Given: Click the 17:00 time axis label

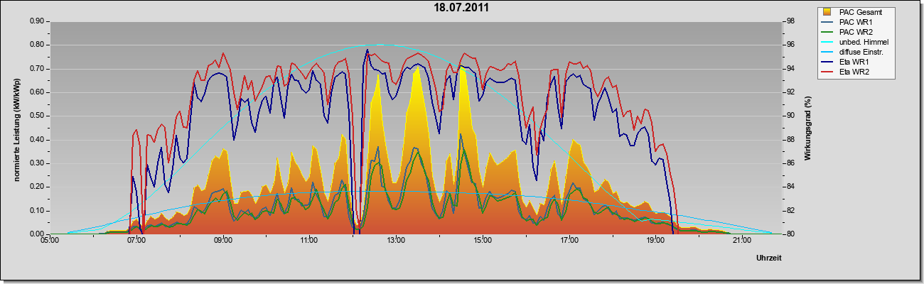Looking at the screenshot, I should [569, 241].
